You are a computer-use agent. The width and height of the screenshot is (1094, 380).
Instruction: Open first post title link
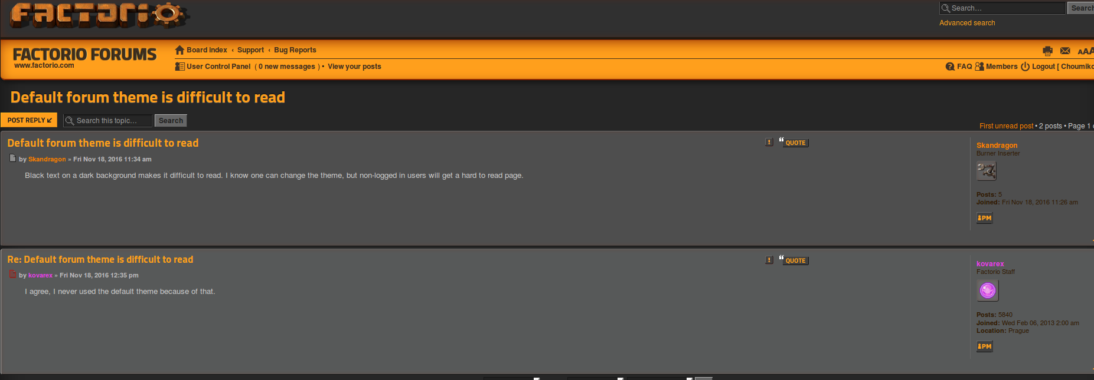(x=103, y=143)
